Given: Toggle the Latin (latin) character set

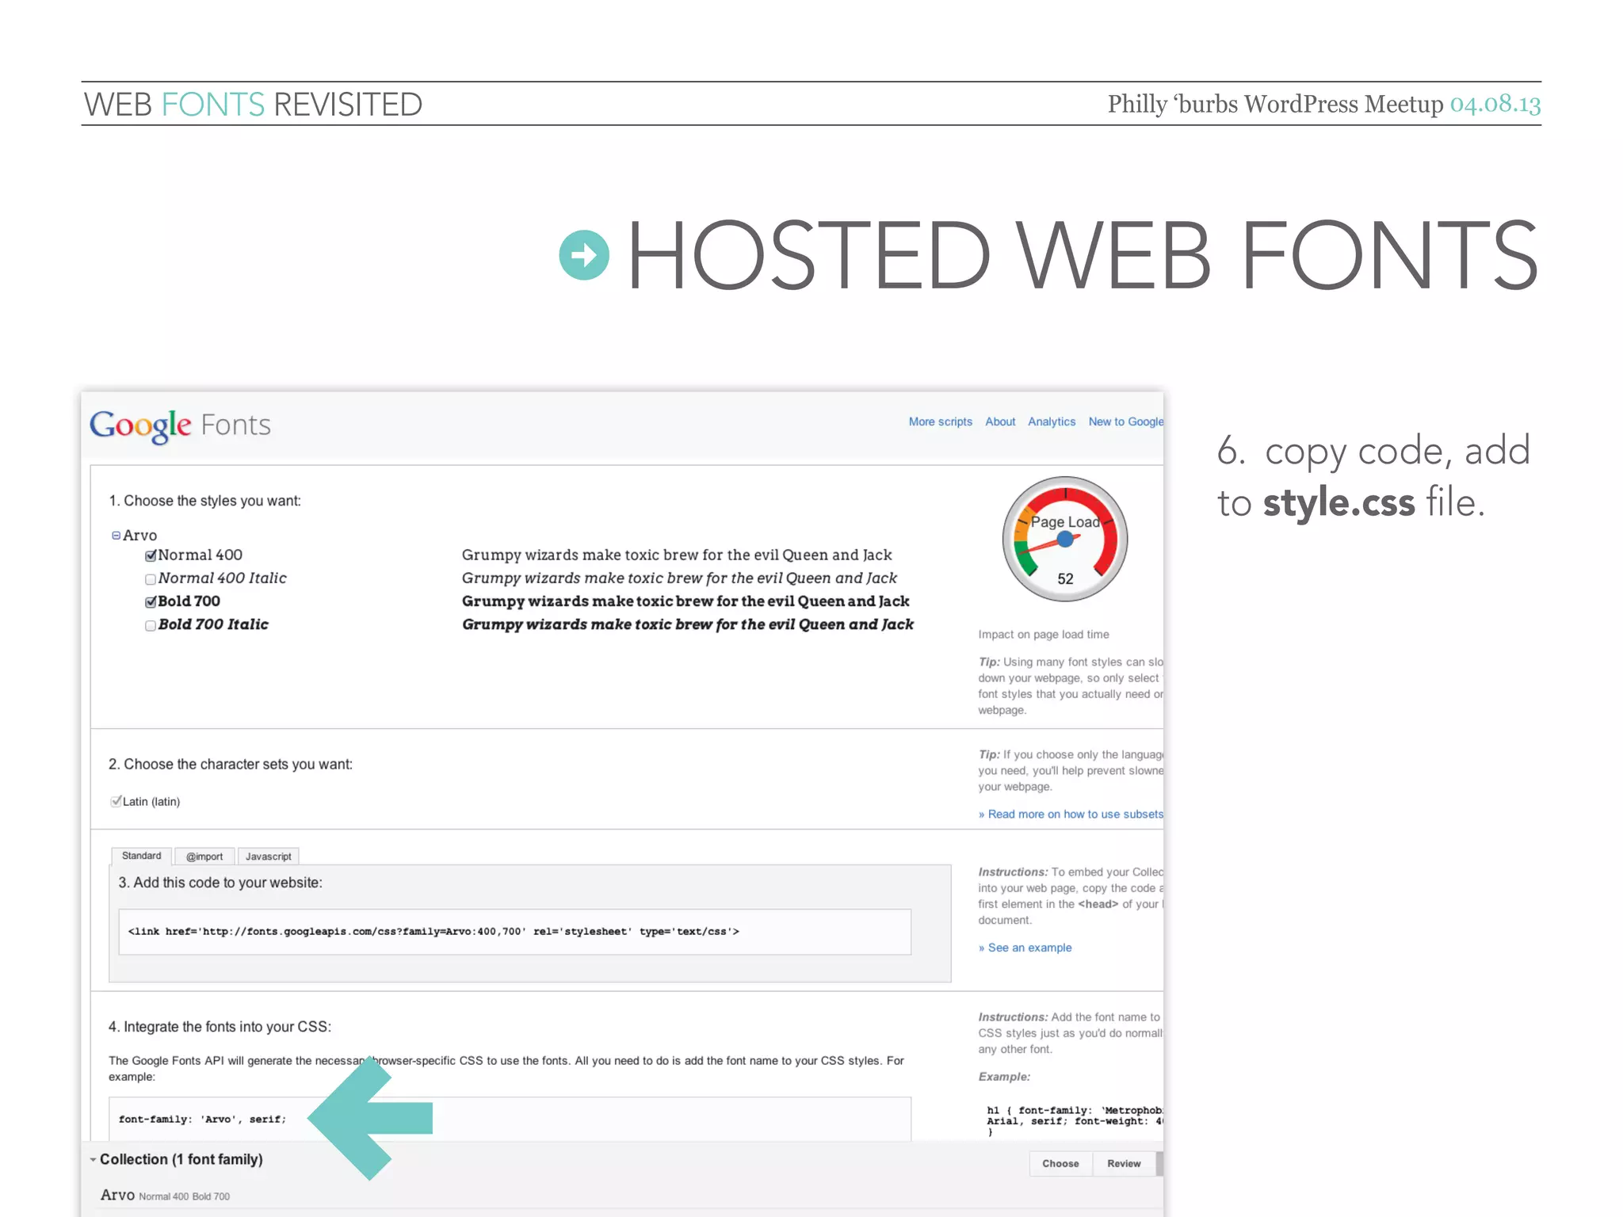Looking at the screenshot, I should [x=116, y=801].
